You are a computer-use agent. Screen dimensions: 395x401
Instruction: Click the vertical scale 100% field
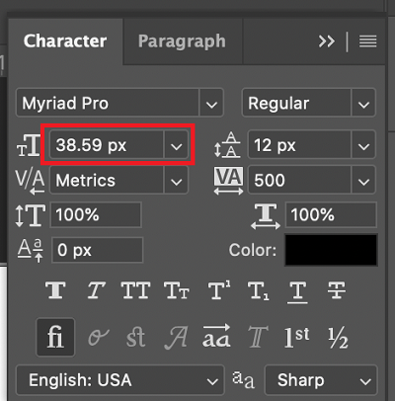click(96, 215)
